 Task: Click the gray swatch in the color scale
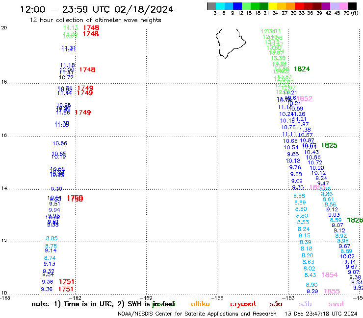point(211,6)
